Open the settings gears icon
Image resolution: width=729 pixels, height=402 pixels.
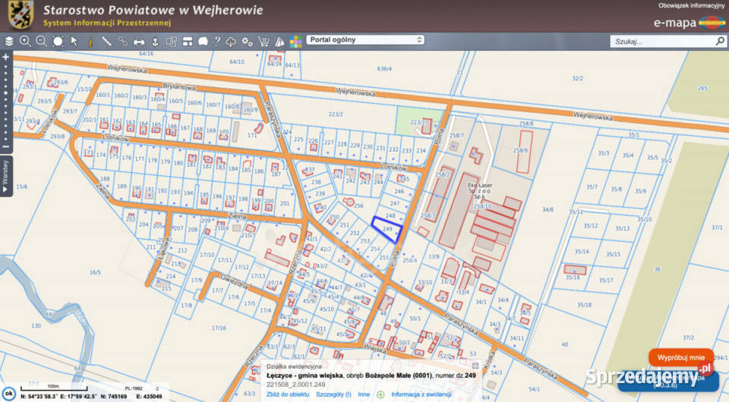pyautogui.click(x=248, y=41)
